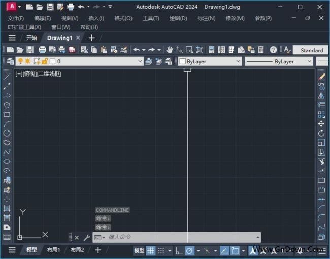Click the [-] viewport controls label
Screen dimensions: 330x259
18,74
